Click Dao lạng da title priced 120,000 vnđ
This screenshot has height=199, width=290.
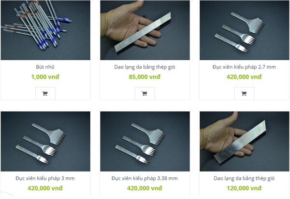click(x=244, y=179)
